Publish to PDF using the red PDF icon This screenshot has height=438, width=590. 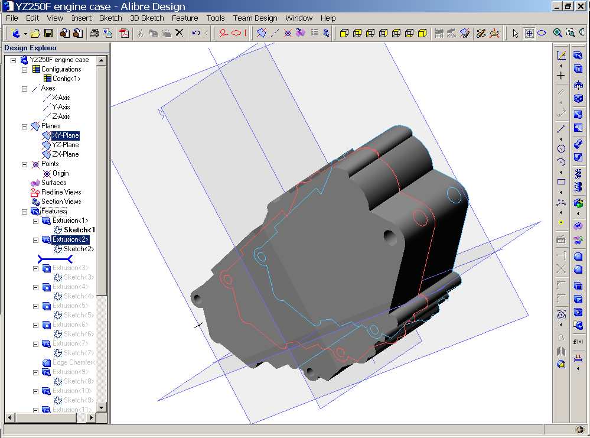(x=124, y=34)
